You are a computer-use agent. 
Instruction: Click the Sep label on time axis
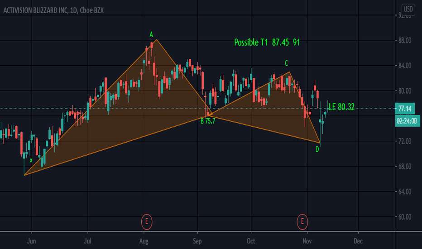point(197,241)
